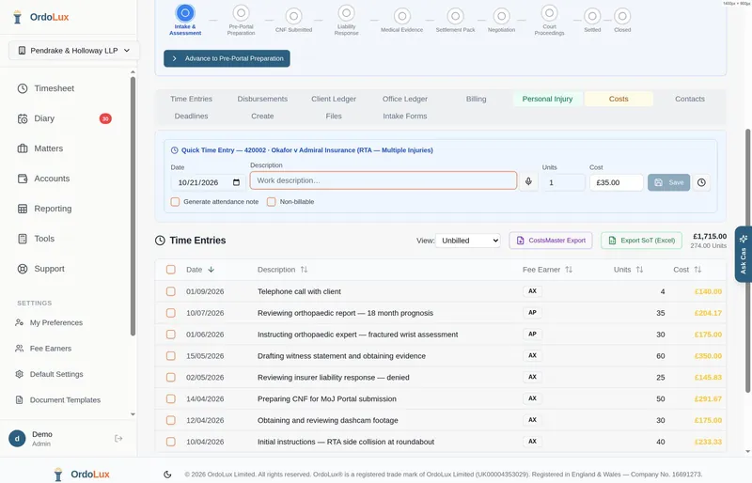This screenshot has width=752, height=483.
Task: Check Reviewing orthopaedic report row checkbox
Action: pyautogui.click(x=171, y=313)
